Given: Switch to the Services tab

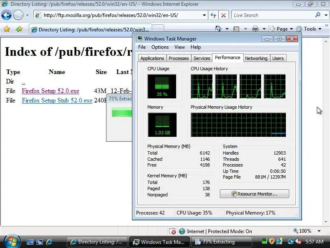Looking at the screenshot, I should (202, 58).
